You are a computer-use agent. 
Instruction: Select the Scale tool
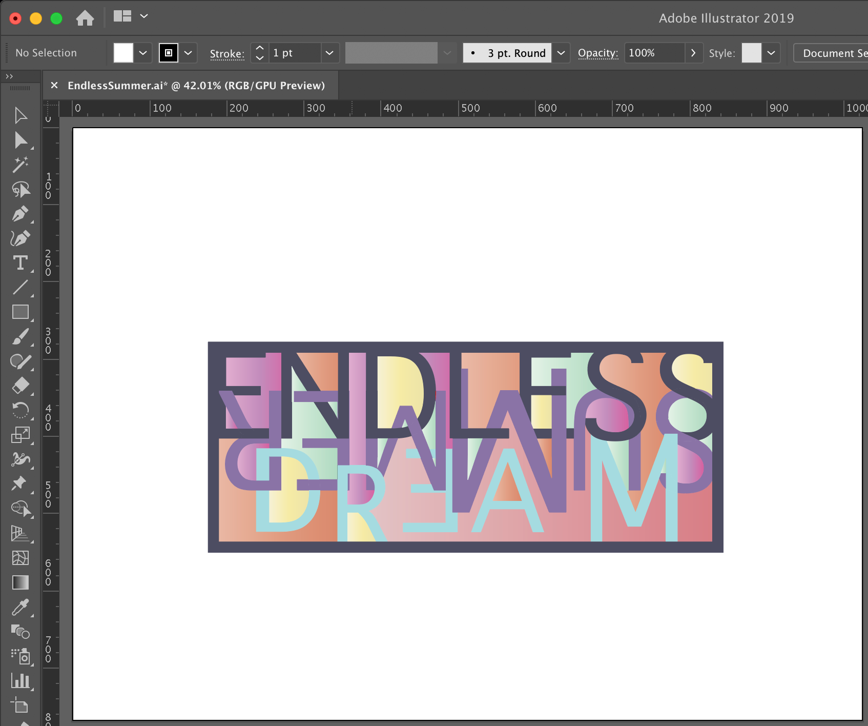click(x=20, y=435)
